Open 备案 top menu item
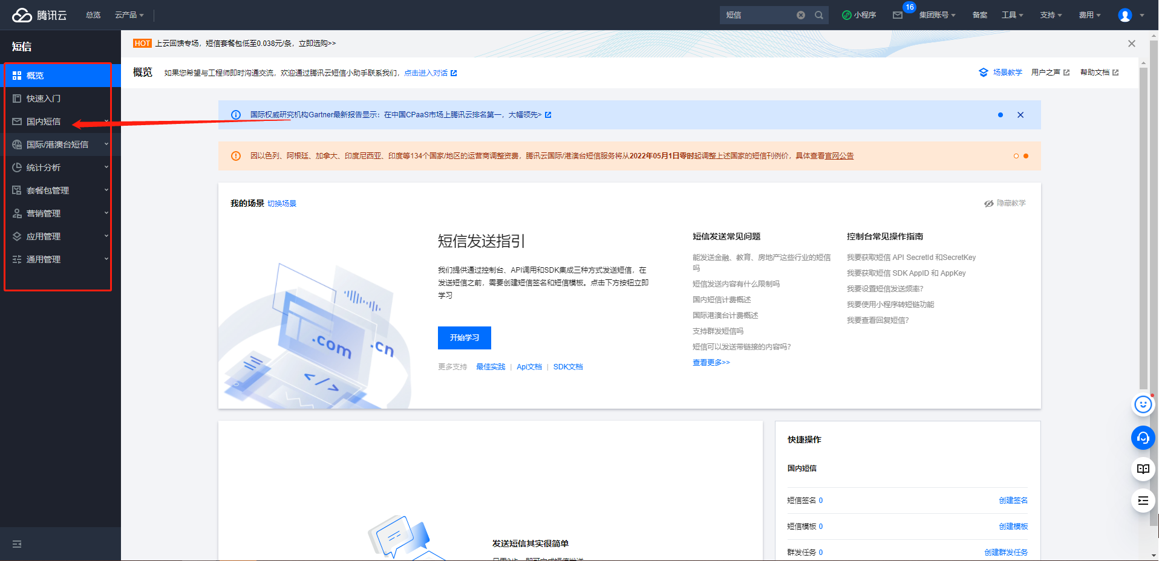The height and width of the screenshot is (561, 1159). point(980,15)
